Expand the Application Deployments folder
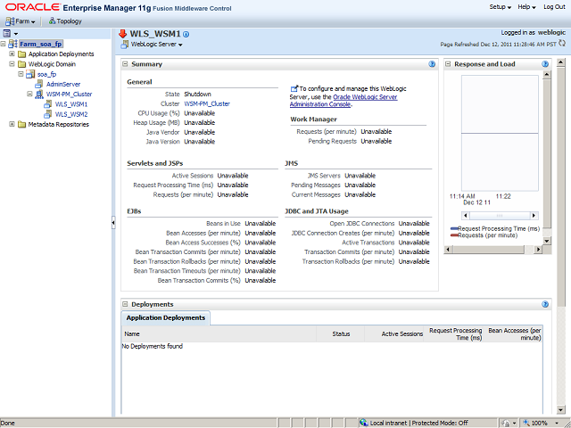The height and width of the screenshot is (428, 571). coord(12,53)
